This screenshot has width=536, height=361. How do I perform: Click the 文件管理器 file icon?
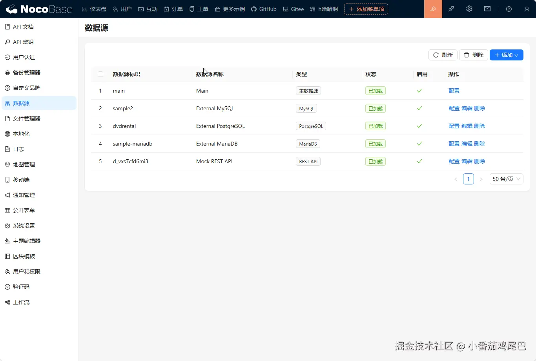[x=7, y=119]
